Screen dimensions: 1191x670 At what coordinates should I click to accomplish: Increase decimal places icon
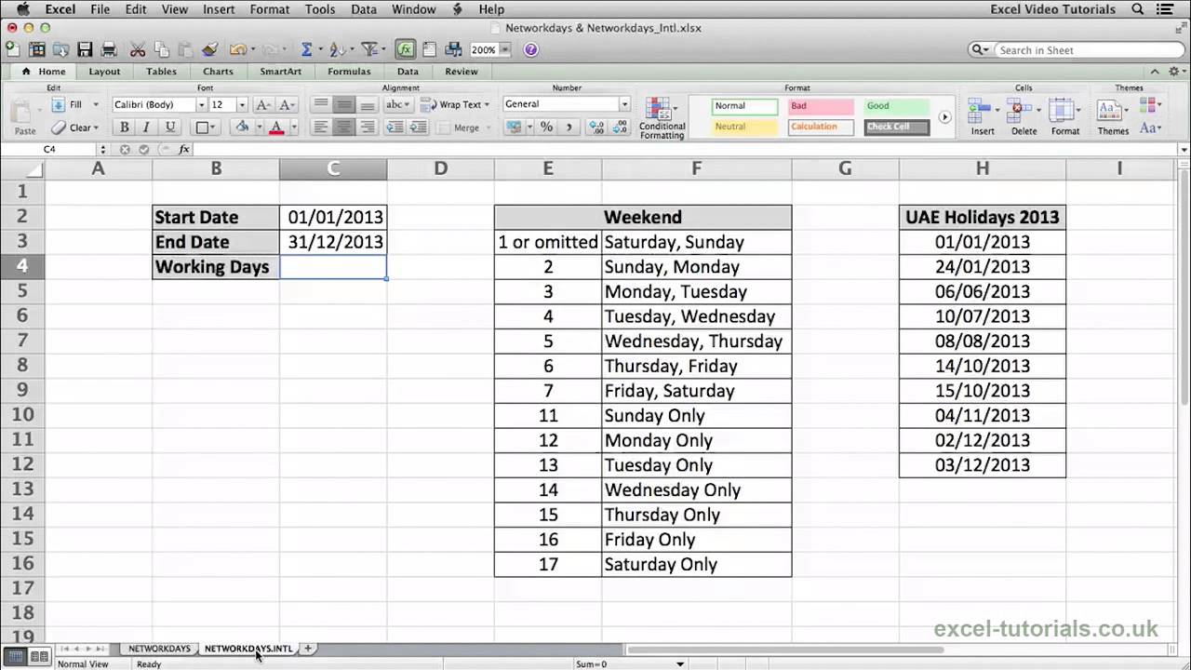[596, 127]
